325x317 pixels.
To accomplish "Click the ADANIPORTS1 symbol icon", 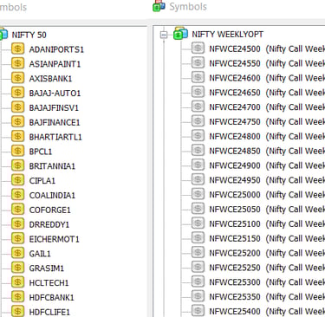I will (17, 49).
